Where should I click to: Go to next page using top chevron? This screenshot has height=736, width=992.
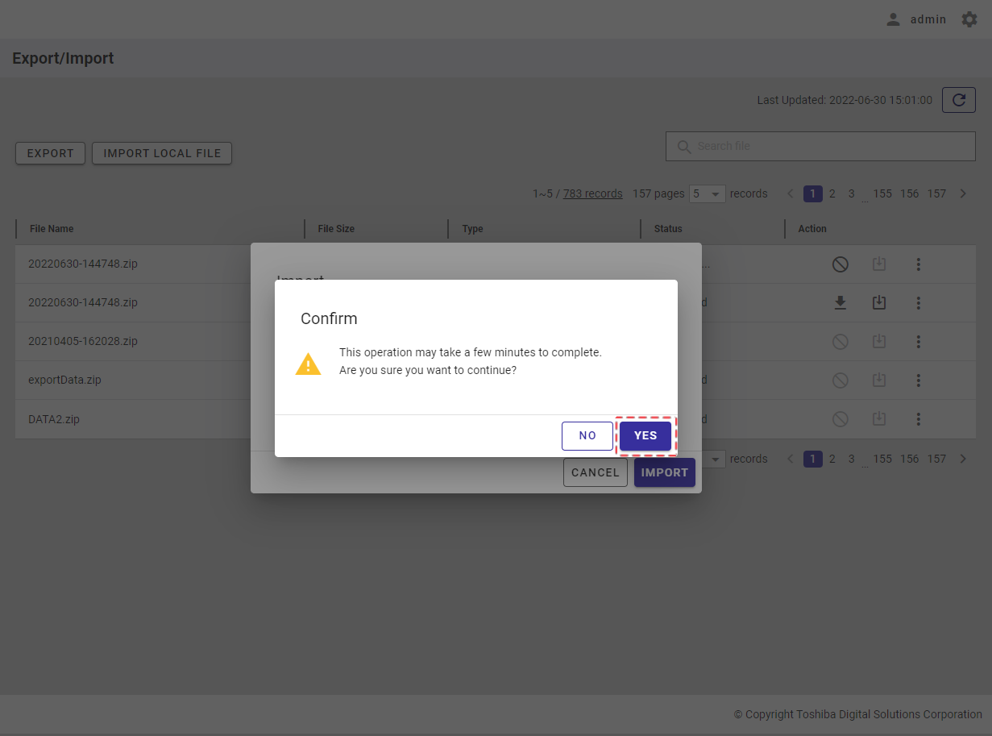coord(963,193)
